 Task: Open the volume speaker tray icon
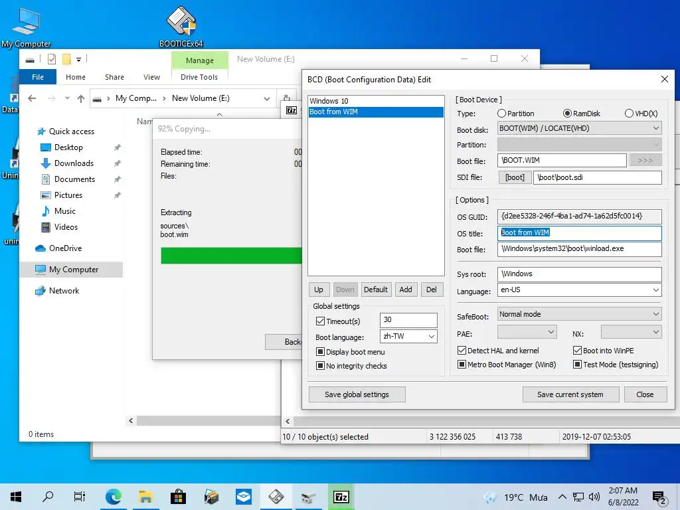(x=594, y=497)
